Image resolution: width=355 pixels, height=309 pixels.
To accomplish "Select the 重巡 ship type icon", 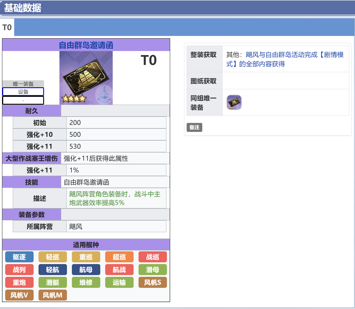I will click(86, 257).
